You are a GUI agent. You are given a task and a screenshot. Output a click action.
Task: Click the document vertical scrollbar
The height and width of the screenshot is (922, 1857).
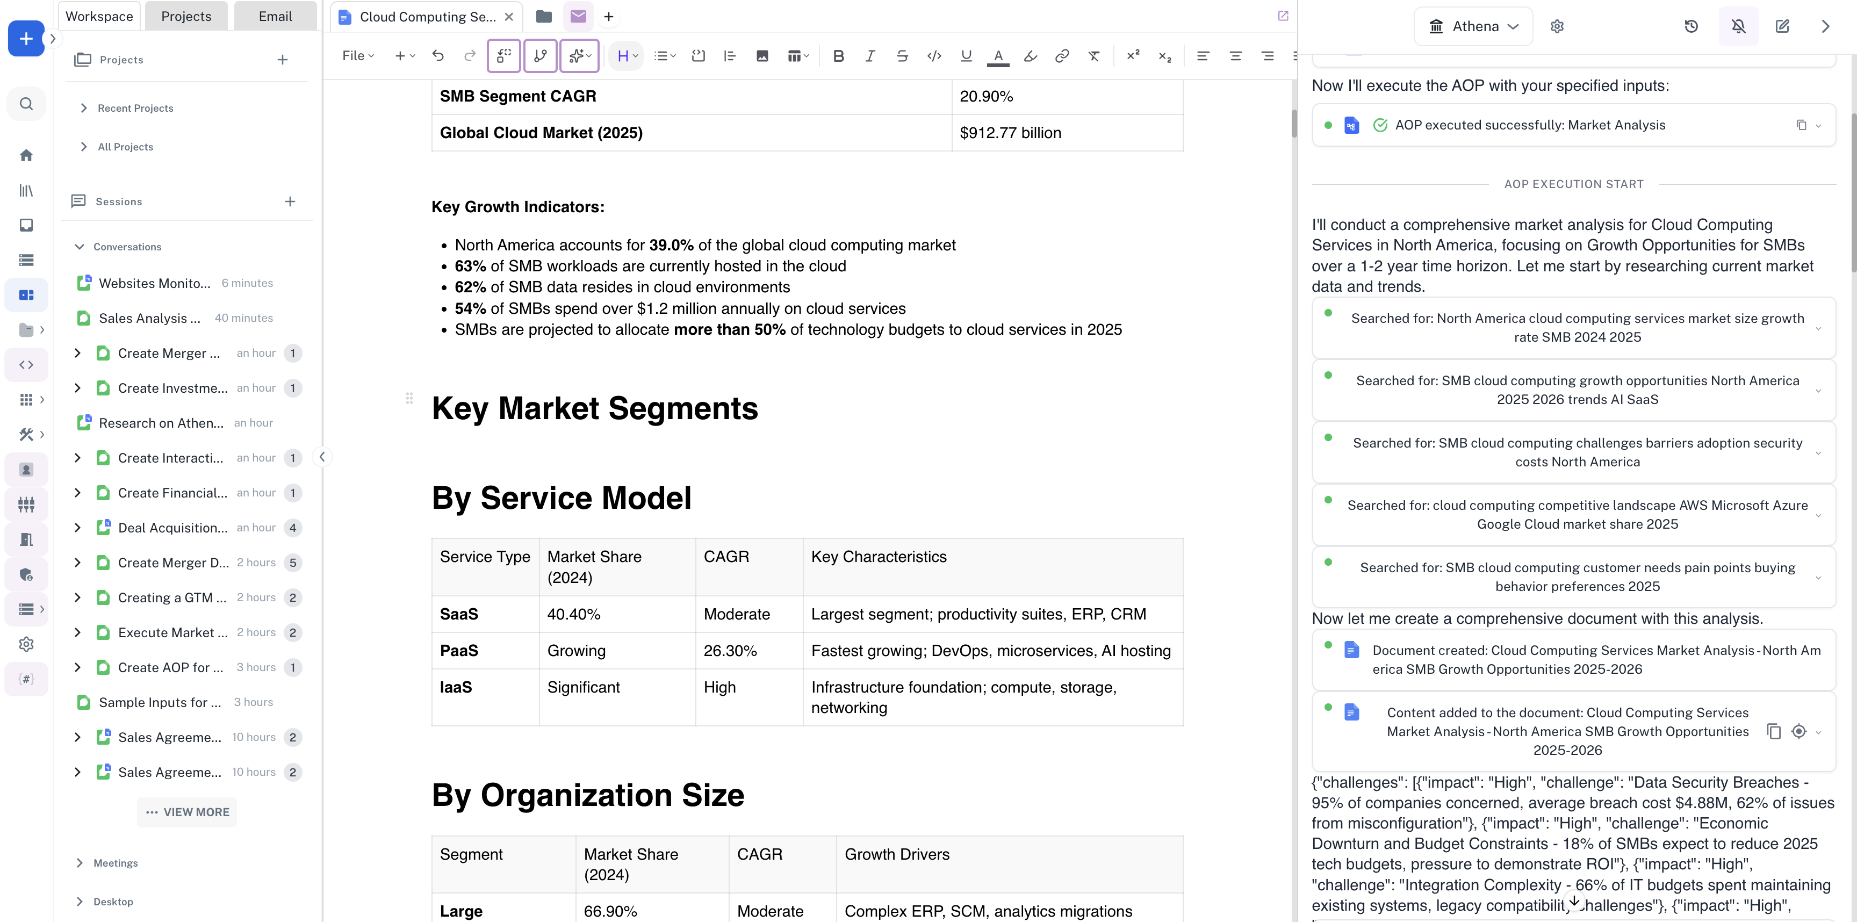click(x=1294, y=123)
